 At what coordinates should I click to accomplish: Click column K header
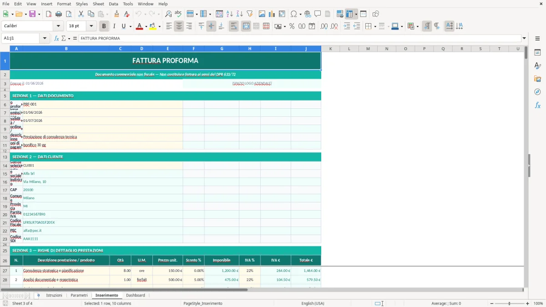click(330, 49)
